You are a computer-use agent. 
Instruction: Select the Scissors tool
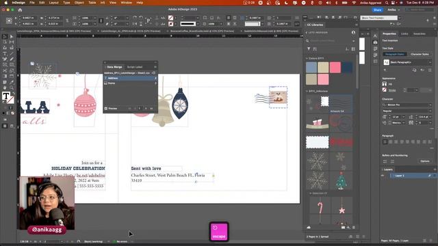(x=5, y=70)
